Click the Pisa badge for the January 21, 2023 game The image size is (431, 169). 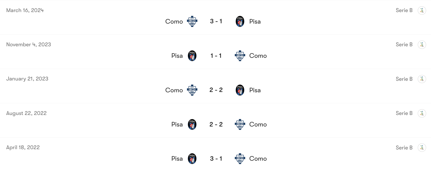pos(240,90)
